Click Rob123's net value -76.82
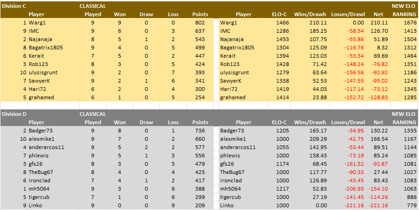Image resolution: width=419 pixels, height=210 pixels. pyautogui.click(x=378, y=64)
